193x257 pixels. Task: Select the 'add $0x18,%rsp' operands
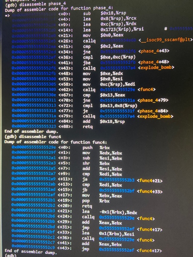[112, 122]
